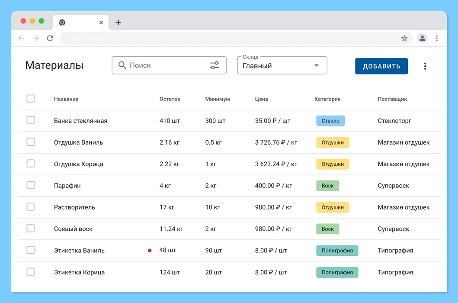Check the Соевый воск row checkbox
The width and height of the screenshot is (458, 303).
click(x=31, y=229)
